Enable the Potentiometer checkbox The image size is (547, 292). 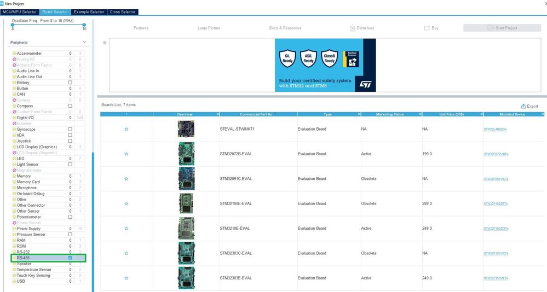click(x=70, y=217)
